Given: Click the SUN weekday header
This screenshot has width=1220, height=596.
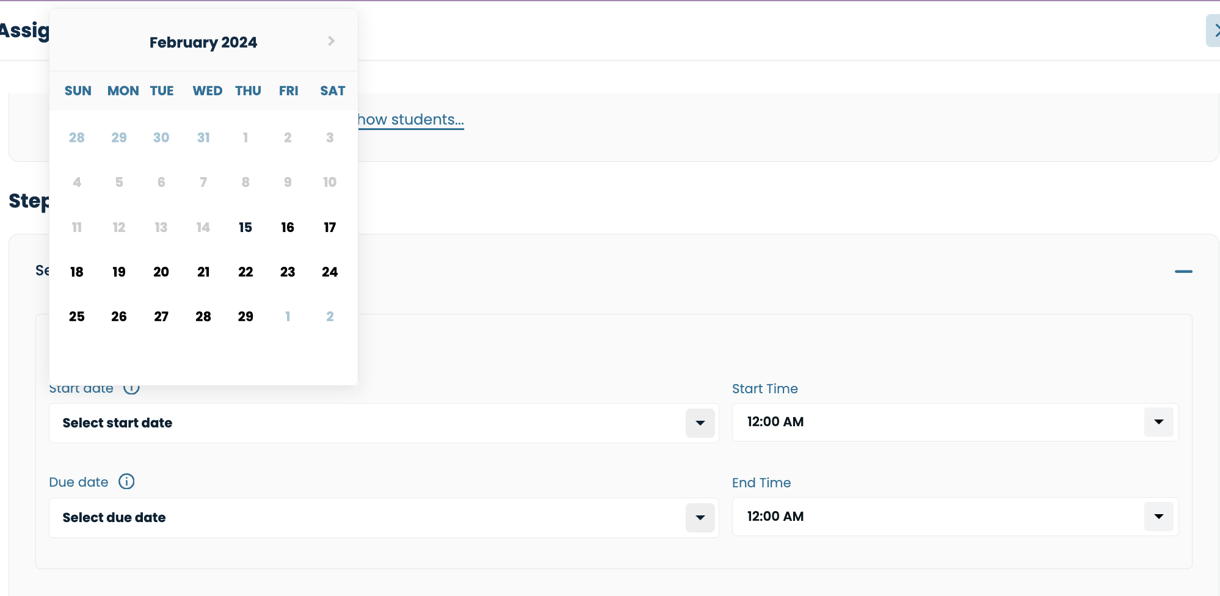Looking at the screenshot, I should click(78, 91).
